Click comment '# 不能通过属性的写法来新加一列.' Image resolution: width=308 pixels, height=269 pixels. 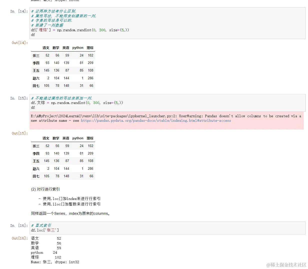point(62,98)
